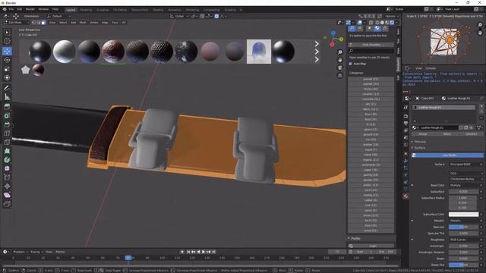Activate the Scale tool in the toolbar
This screenshot has height=273, width=486.
click(7, 69)
